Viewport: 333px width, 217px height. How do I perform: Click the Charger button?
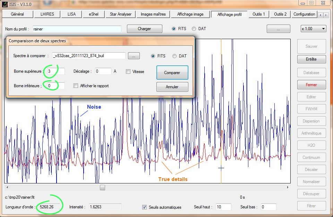pyautogui.click(x=144, y=29)
